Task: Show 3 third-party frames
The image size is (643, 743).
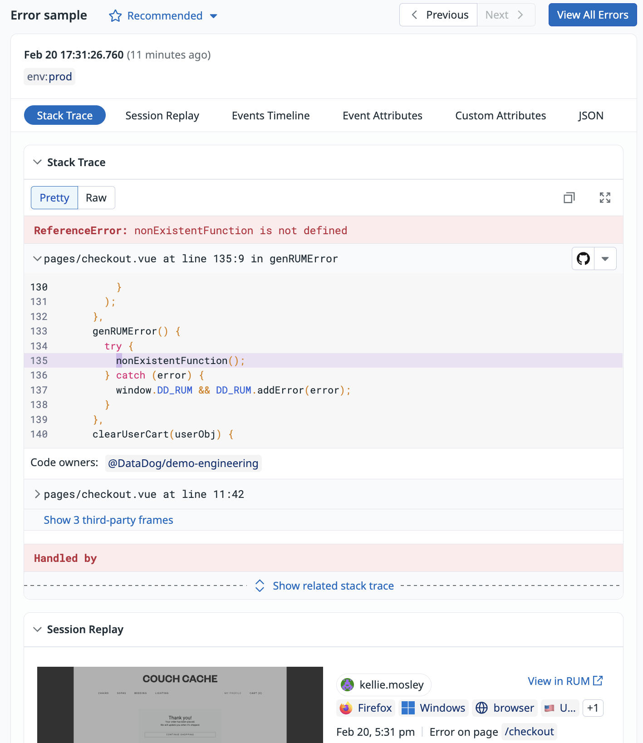Action: click(x=108, y=520)
